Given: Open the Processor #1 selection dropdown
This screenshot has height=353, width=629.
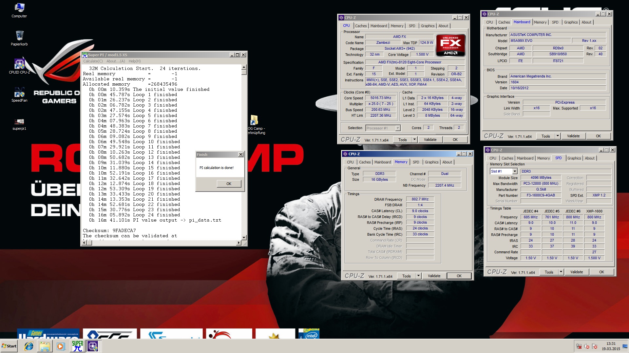Looking at the screenshot, I should click(x=397, y=128).
